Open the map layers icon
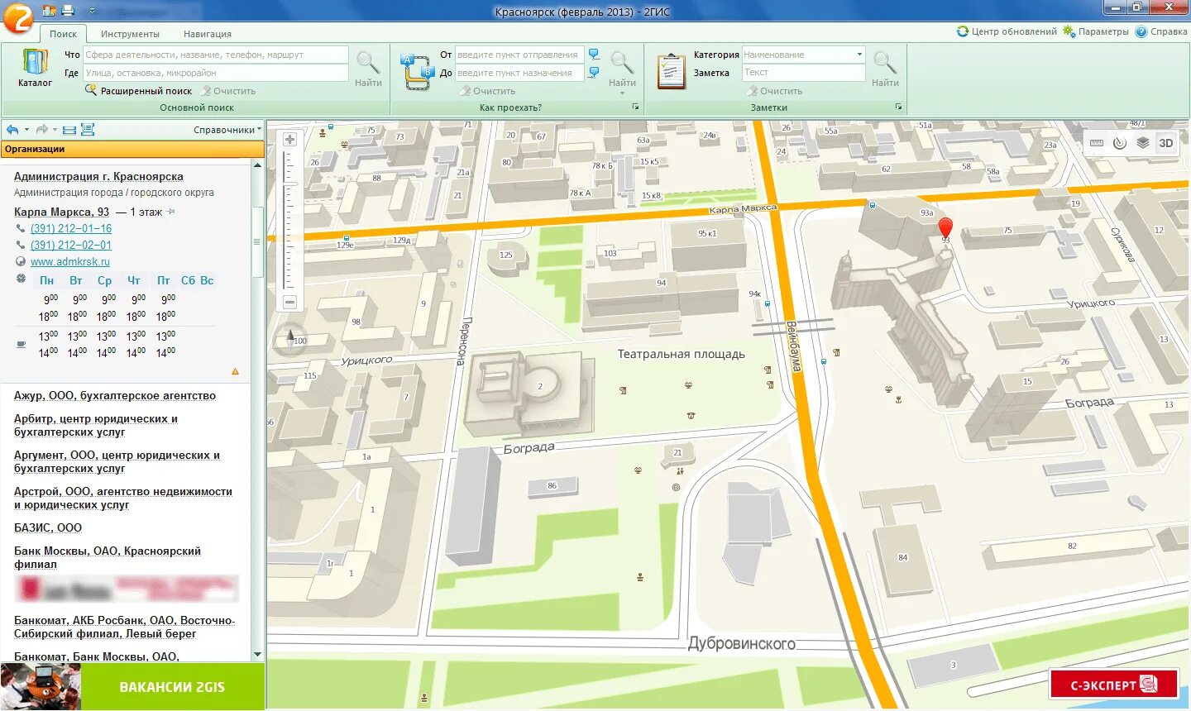 1143,143
